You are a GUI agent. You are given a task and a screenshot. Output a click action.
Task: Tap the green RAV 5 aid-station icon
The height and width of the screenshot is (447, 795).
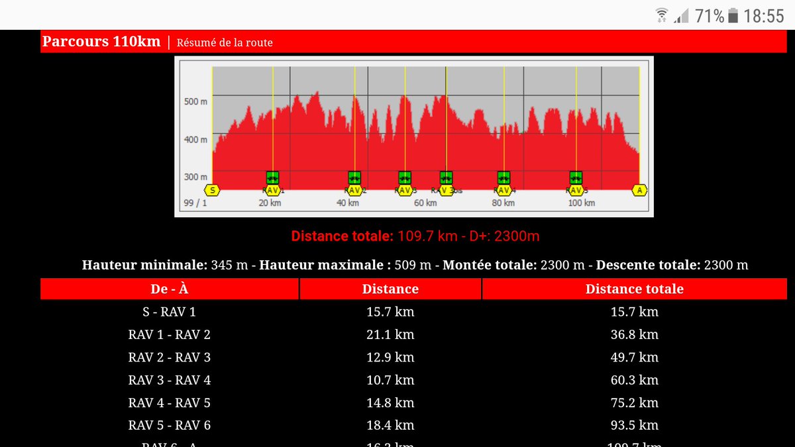[576, 177]
